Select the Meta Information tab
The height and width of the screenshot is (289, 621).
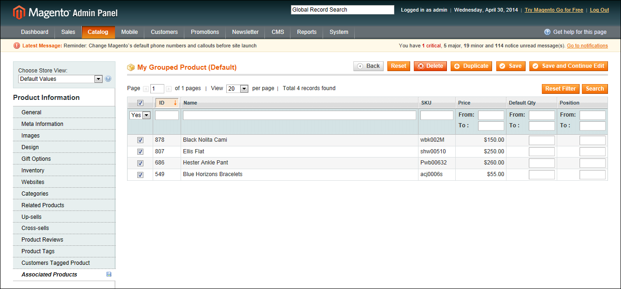click(64, 124)
